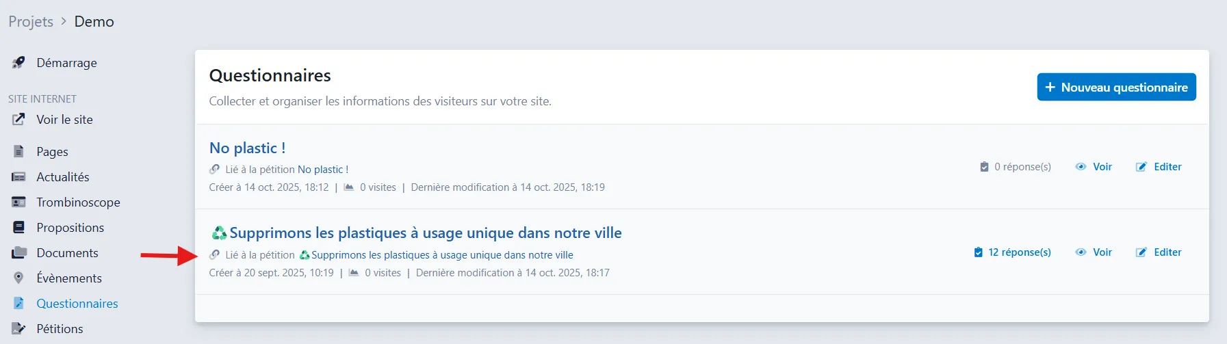Image resolution: width=1227 pixels, height=344 pixels.
Task: Follow the linked petition No plastic ! link
Action: click(323, 170)
